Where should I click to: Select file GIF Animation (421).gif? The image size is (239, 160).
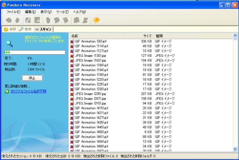click(91, 113)
